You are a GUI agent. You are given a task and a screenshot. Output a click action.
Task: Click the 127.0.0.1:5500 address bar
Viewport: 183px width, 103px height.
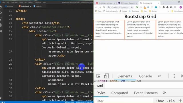(120, 7)
